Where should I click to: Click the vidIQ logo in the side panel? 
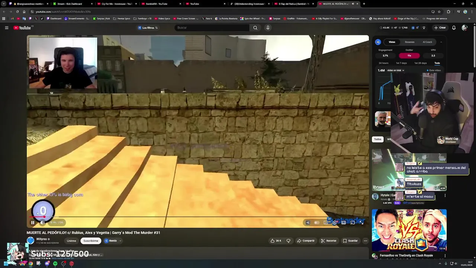click(x=378, y=42)
